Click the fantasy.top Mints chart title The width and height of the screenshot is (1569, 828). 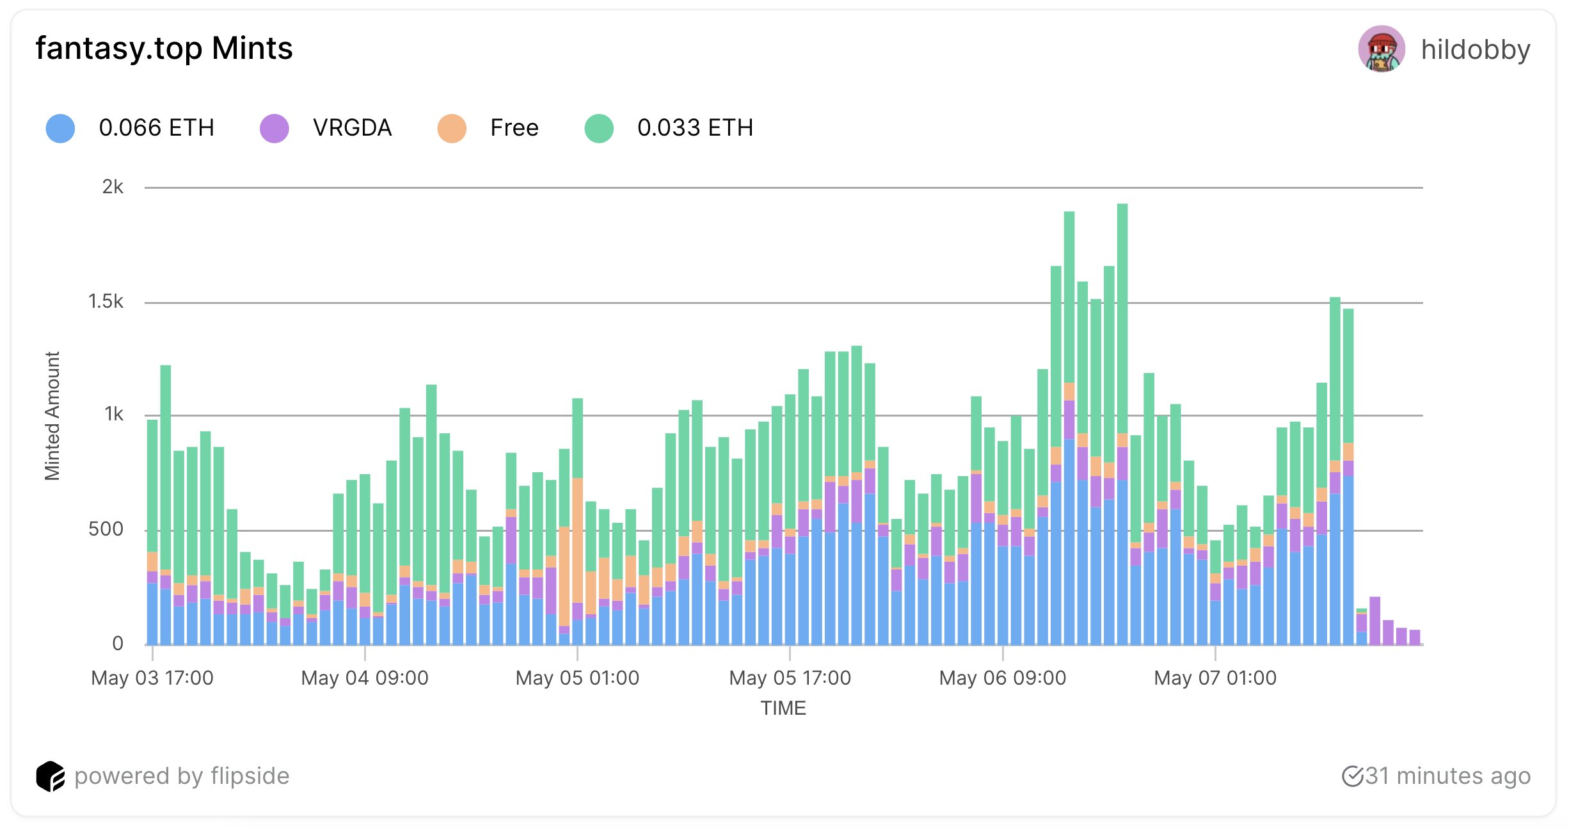click(x=164, y=48)
